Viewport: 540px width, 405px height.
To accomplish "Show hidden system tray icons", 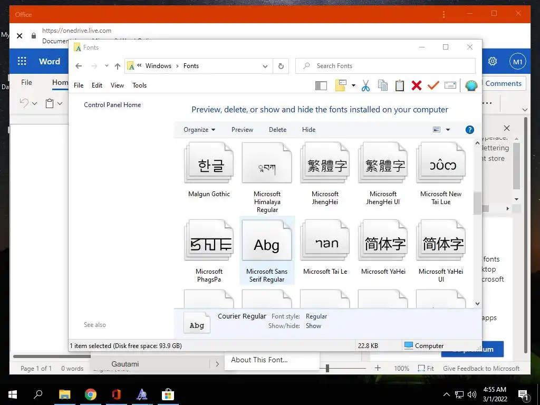I will pyautogui.click(x=446, y=394).
